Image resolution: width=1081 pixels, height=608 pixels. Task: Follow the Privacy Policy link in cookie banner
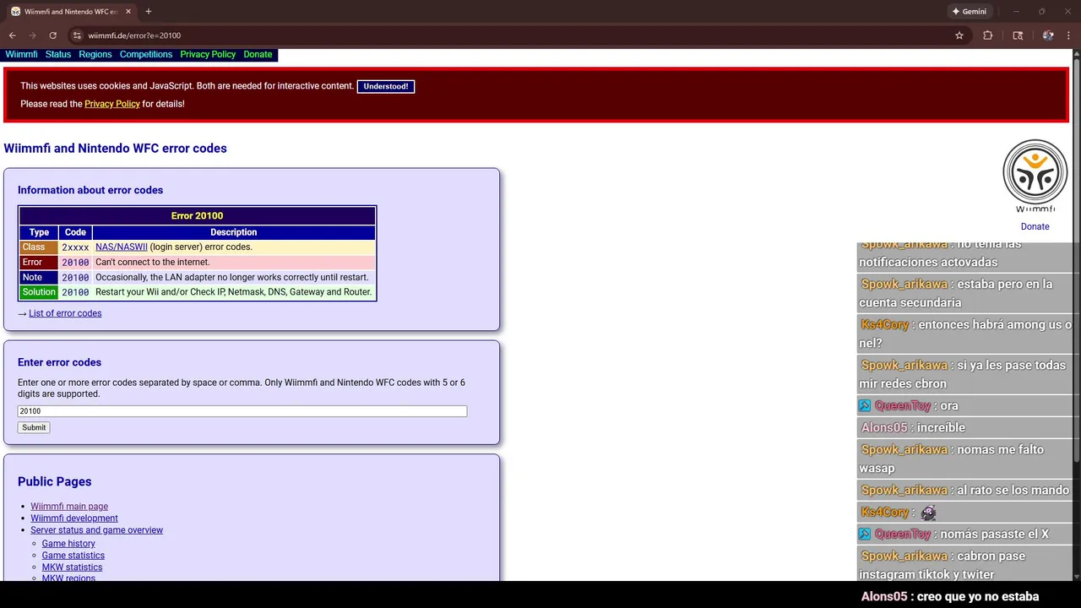pyautogui.click(x=112, y=104)
